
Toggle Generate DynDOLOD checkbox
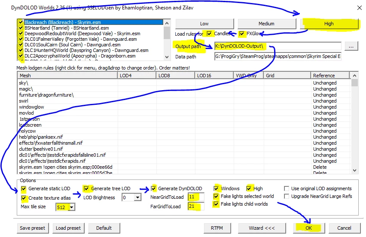(153, 188)
